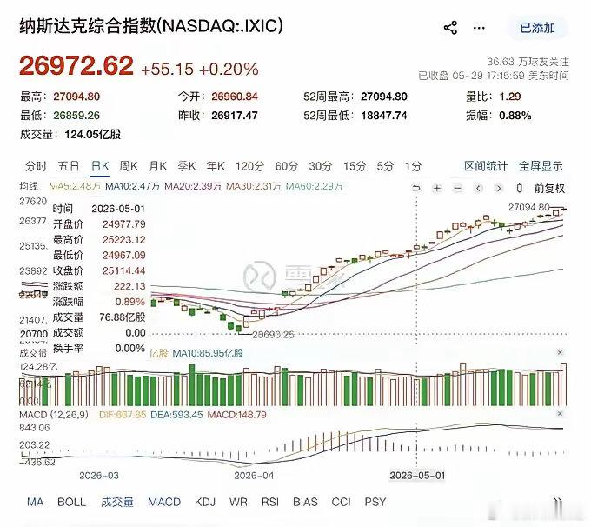The height and width of the screenshot is (527, 591).
Task: Click the MA60:2.29万 legend label
Action: coord(314,186)
